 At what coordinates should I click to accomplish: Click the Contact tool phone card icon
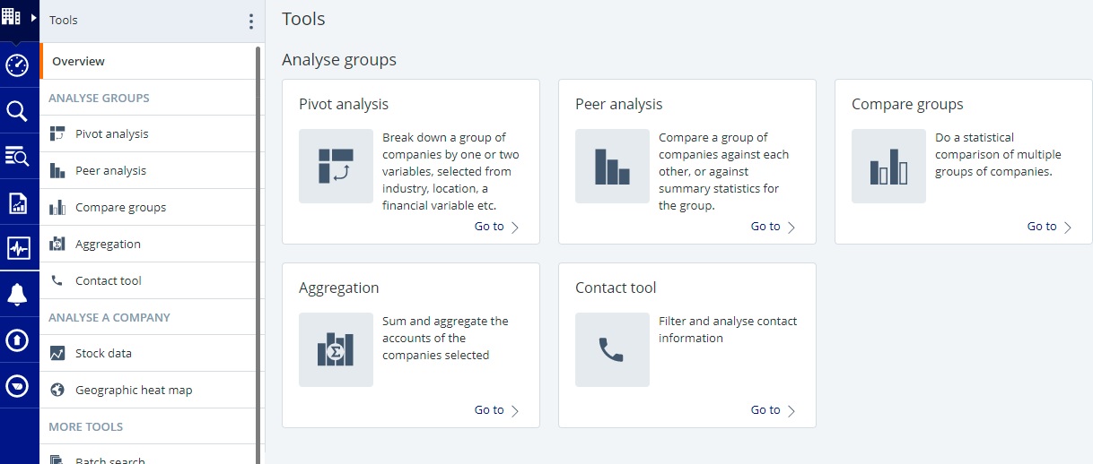[x=612, y=349]
